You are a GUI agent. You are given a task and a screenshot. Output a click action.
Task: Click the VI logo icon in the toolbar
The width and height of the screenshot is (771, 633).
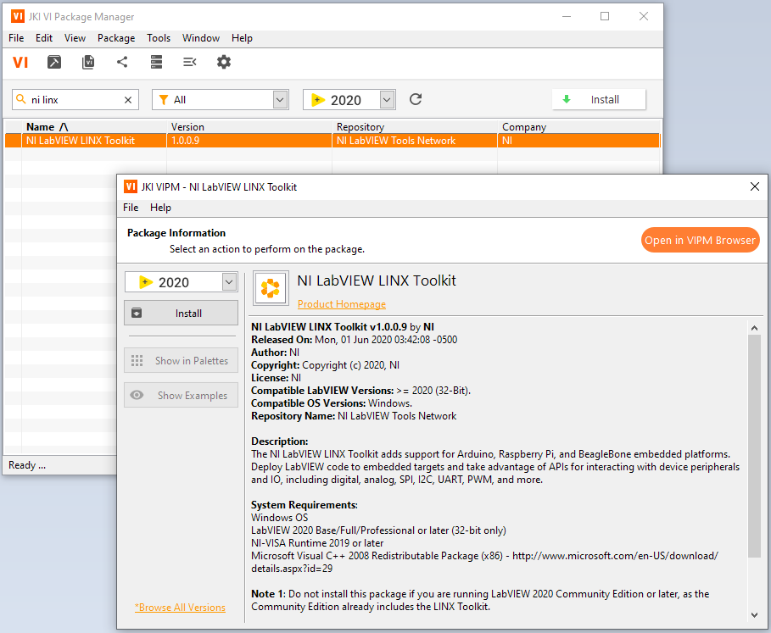(x=20, y=63)
